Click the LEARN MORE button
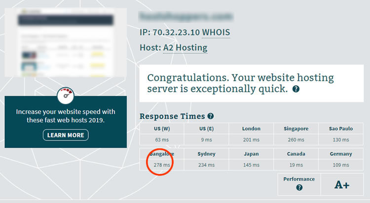 66,135
